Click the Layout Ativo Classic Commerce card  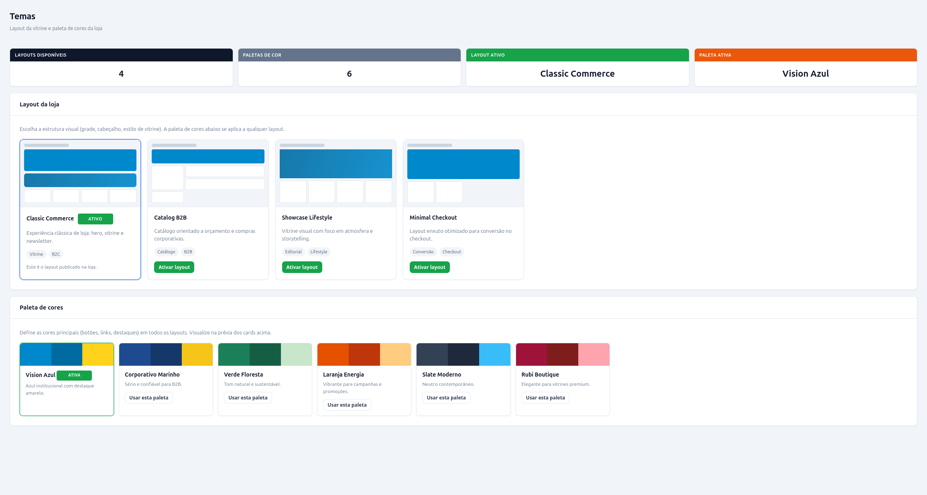pyautogui.click(x=577, y=67)
